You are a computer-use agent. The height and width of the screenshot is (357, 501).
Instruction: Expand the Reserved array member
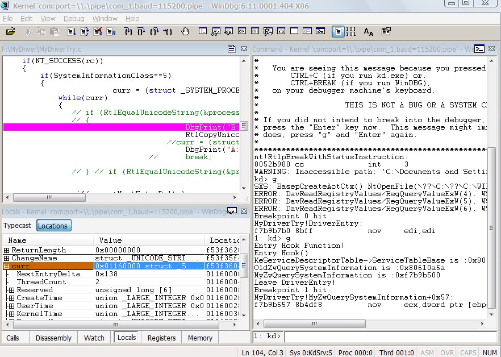[11, 290]
